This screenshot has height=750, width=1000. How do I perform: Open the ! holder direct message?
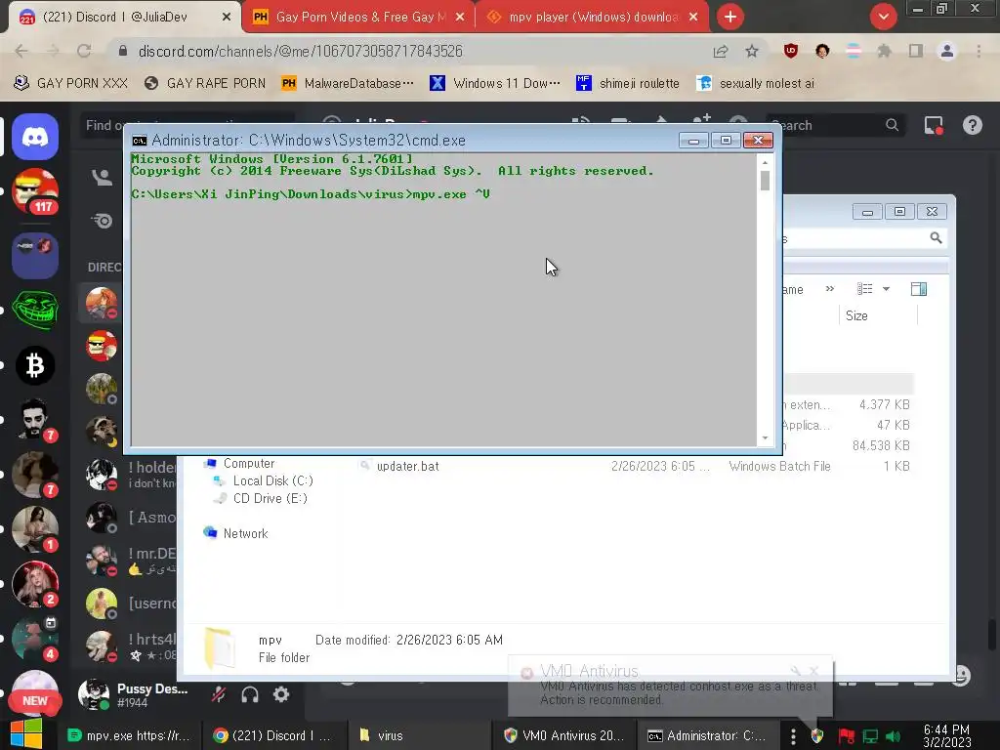(x=132, y=475)
